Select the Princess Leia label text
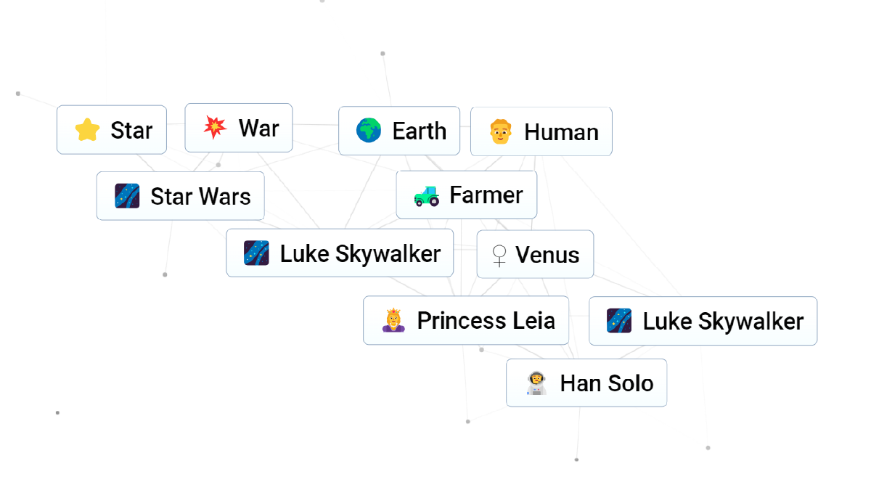Image resolution: width=871 pixels, height=490 pixels. tap(486, 320)
